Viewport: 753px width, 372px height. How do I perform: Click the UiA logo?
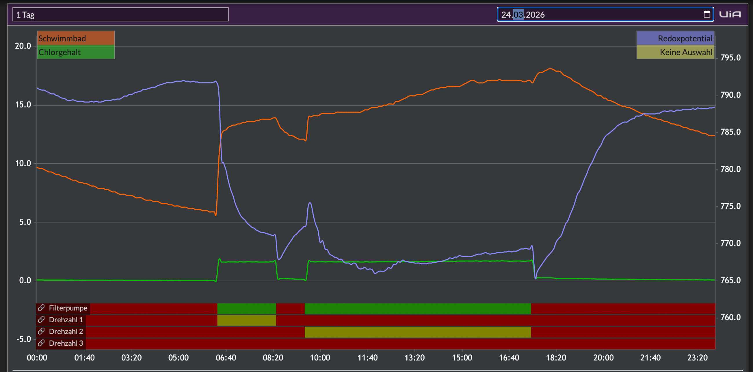click(x=730, y=14)
